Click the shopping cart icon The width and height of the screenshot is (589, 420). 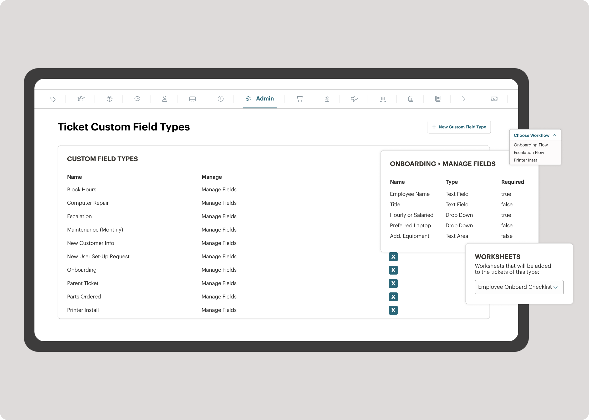pos(299,99)
